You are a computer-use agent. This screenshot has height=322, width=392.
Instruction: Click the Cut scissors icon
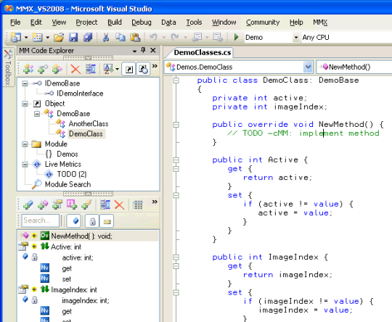(106, 38)
